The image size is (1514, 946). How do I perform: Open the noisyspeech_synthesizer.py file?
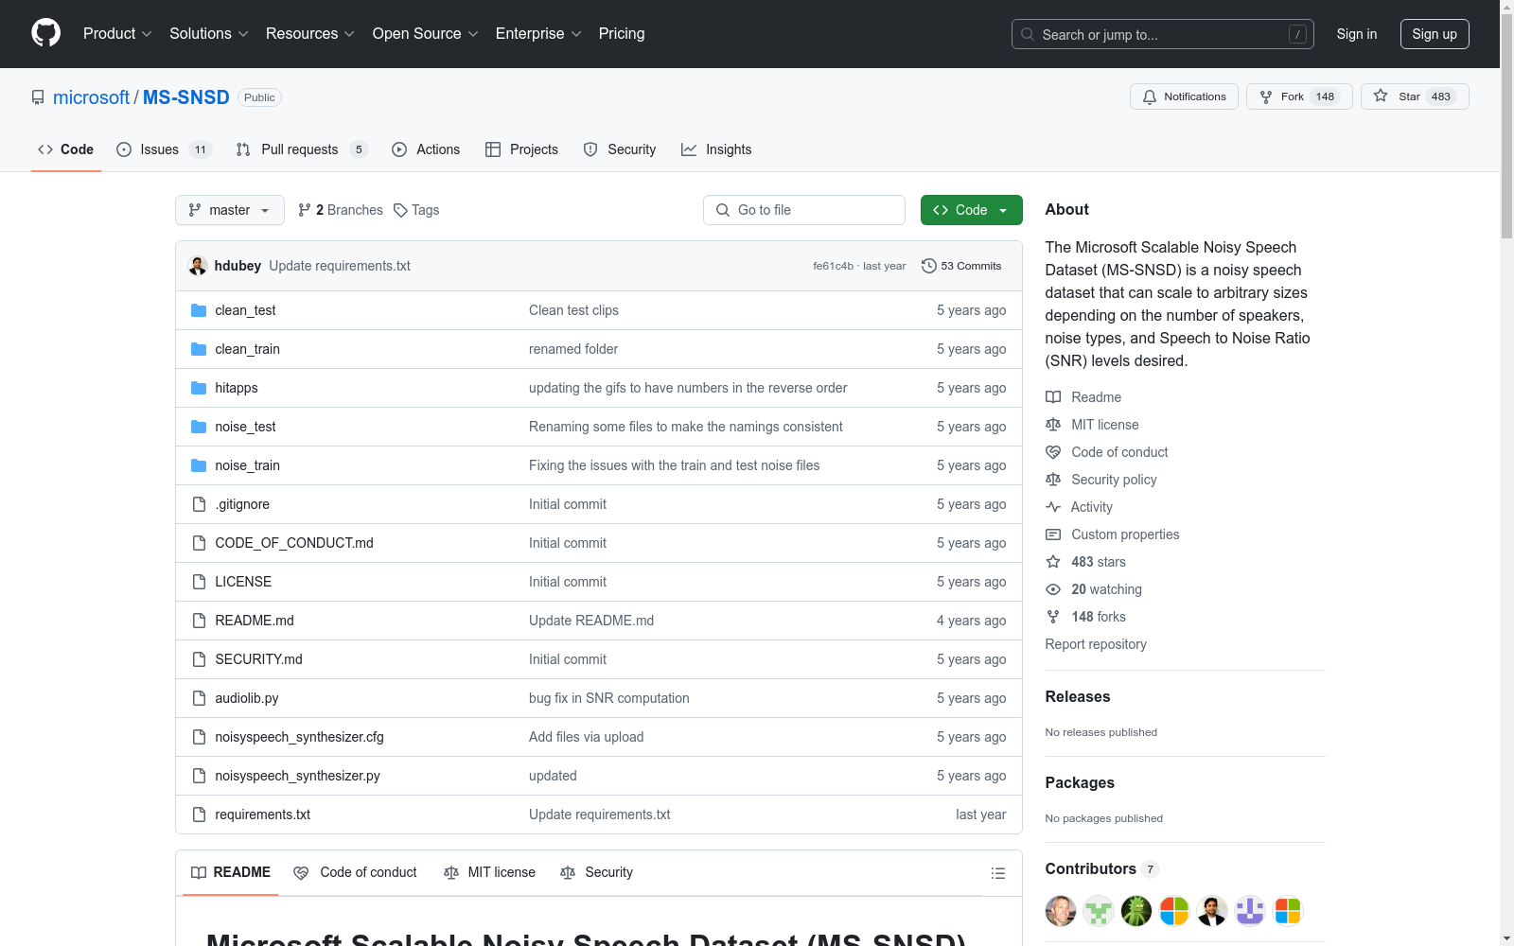pyautogui.click(x=297, y=776)
